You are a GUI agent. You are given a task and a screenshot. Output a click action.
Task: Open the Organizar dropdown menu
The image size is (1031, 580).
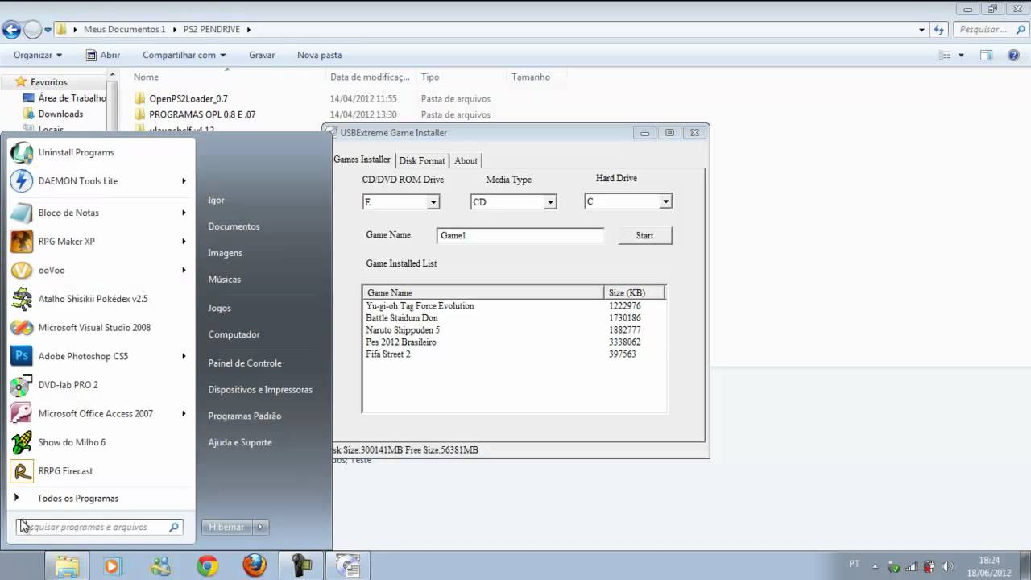37,55
